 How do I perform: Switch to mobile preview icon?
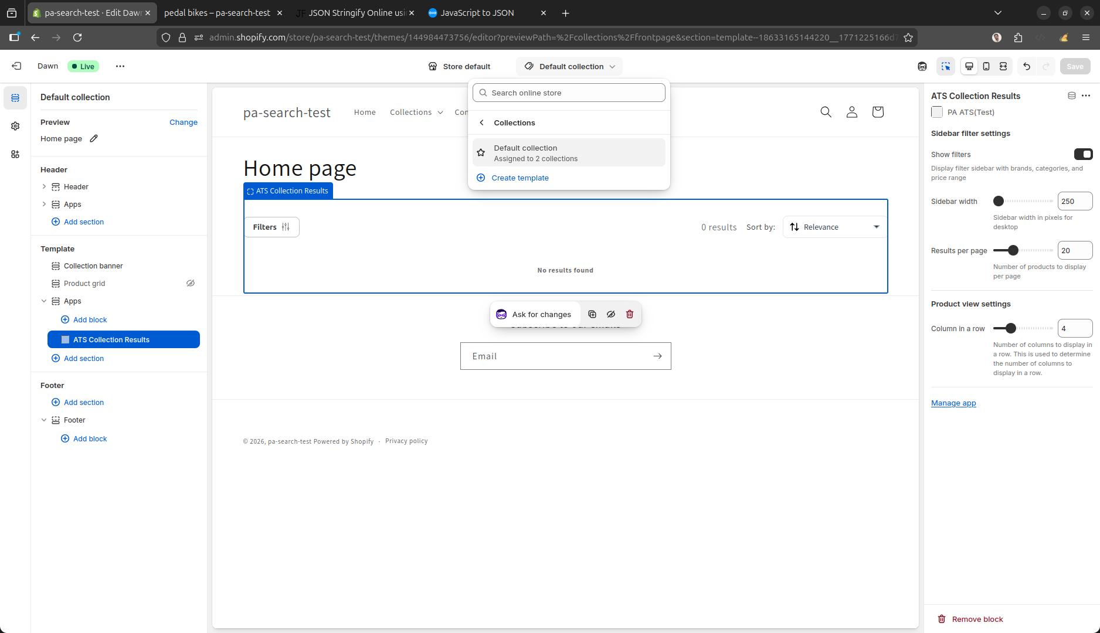986,66
